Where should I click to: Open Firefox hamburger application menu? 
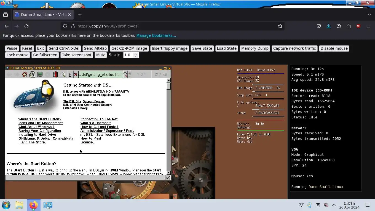[368, 26]
